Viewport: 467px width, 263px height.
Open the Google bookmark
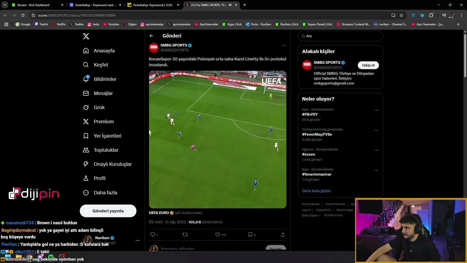(23, 24)
